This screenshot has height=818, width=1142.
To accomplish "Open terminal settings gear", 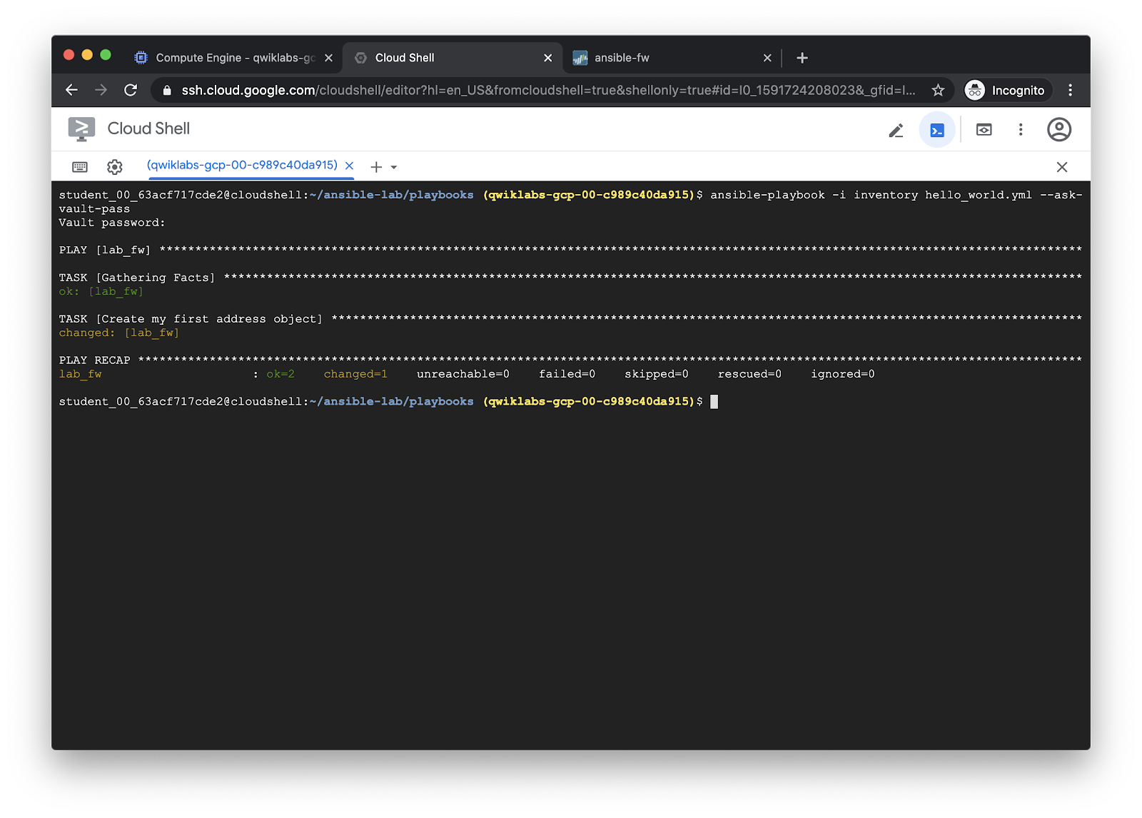I will tap(115, 167).
